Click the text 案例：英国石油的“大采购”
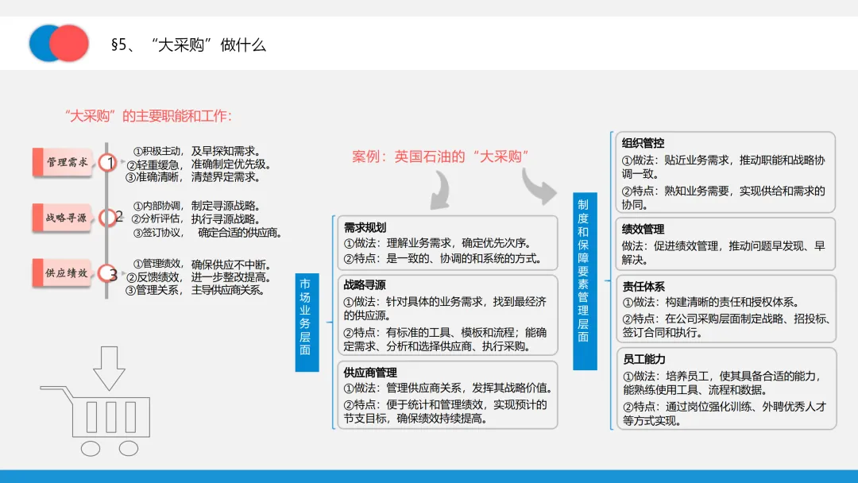Screen dimensions: 858x483 tap(440, 157)
